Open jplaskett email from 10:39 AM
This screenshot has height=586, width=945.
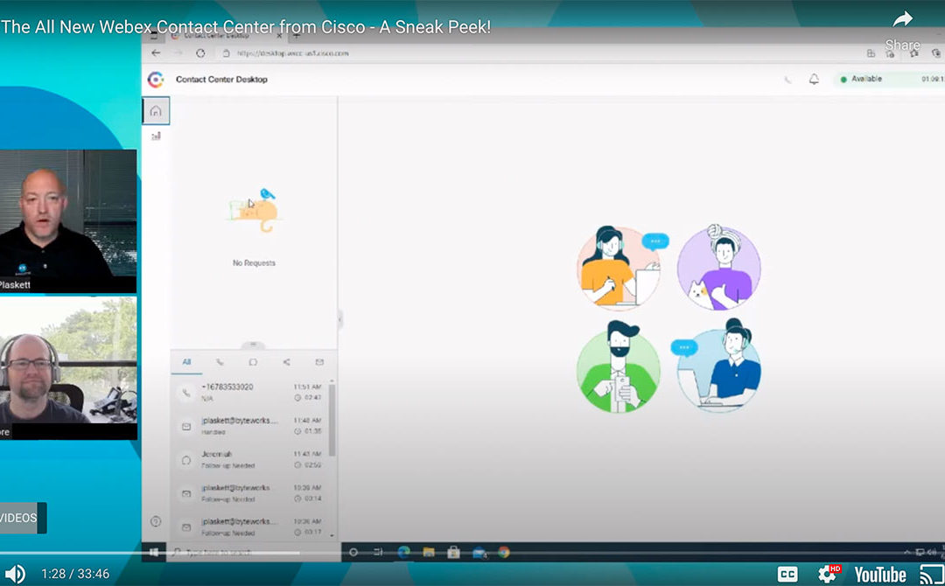(x=250, y=494)
